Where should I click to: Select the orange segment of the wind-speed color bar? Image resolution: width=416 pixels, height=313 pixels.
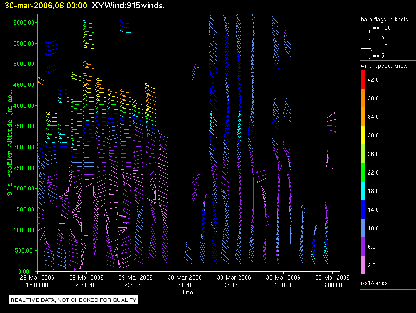[x=363, y=98]
